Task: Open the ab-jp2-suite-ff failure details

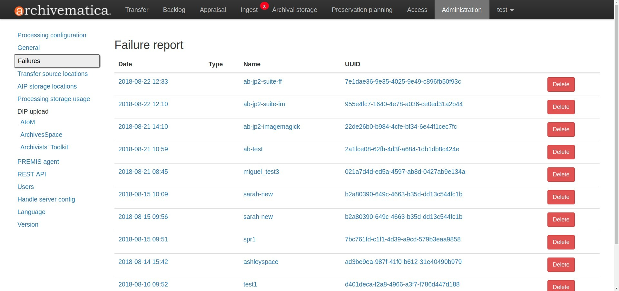Action: coord(263,81)
